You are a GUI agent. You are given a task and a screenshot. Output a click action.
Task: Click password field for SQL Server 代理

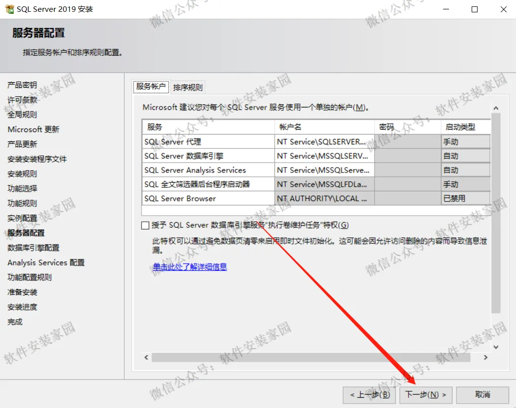[x=408, y=142]
